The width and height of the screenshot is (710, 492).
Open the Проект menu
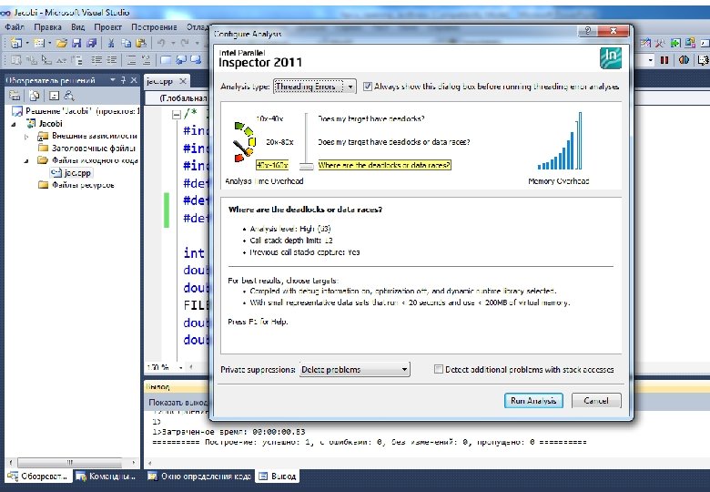point(107,27)
